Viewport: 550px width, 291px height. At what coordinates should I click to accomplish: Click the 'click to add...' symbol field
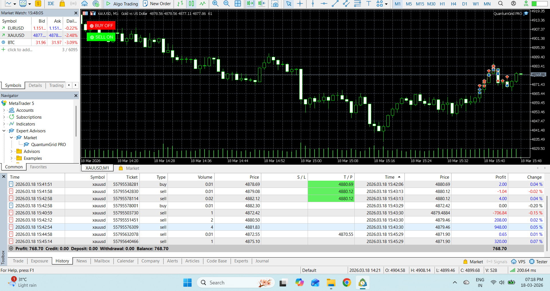[20, 50]
